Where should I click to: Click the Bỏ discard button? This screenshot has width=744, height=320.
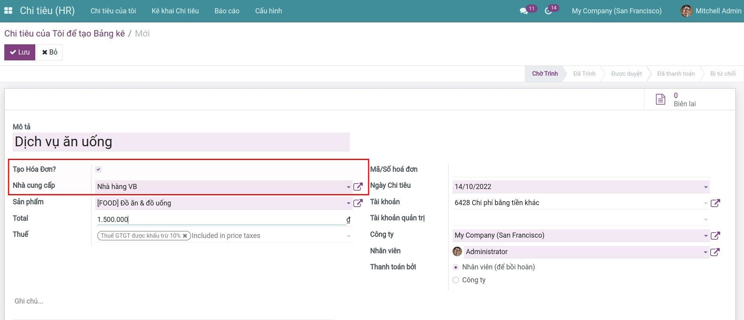click(x=50, y=52)
